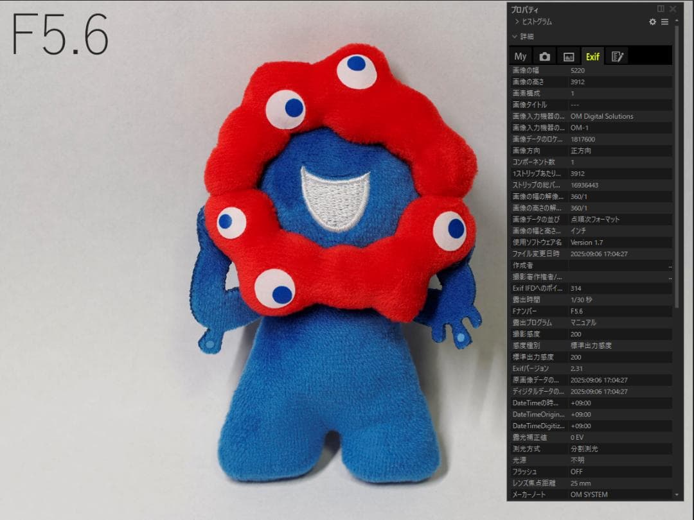The image size is (694, 520).
Task: Select the Fナンバー row
Action: 591,311
